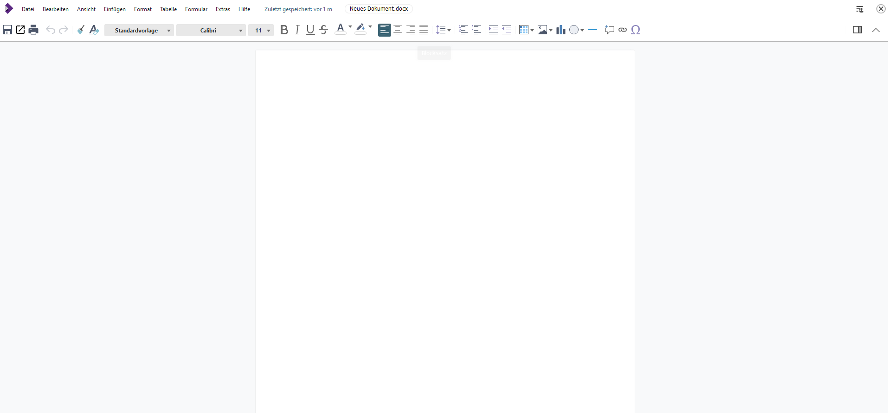Click the insert shape circle icon
Screen dimensions: 888x413
[x=574, y=30]
